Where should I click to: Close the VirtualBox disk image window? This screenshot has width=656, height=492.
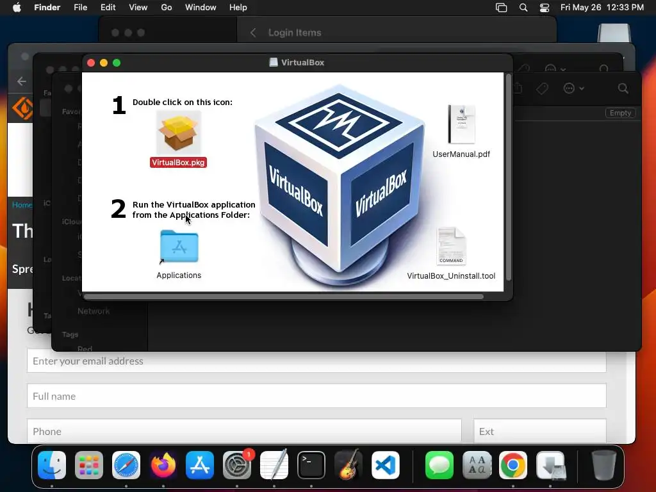91,63
